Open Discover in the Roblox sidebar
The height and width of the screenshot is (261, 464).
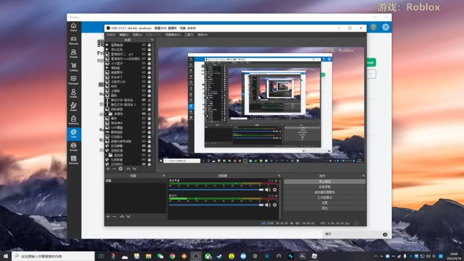(74, 41)
